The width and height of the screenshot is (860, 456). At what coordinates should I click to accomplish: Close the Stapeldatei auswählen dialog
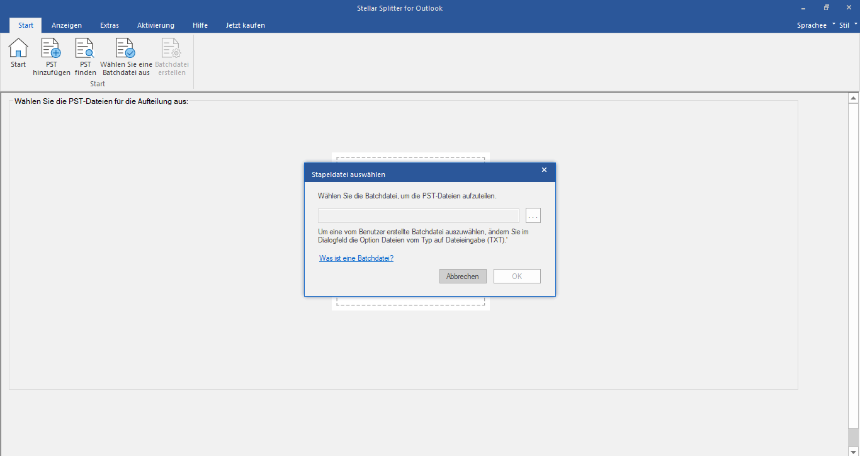545,170
